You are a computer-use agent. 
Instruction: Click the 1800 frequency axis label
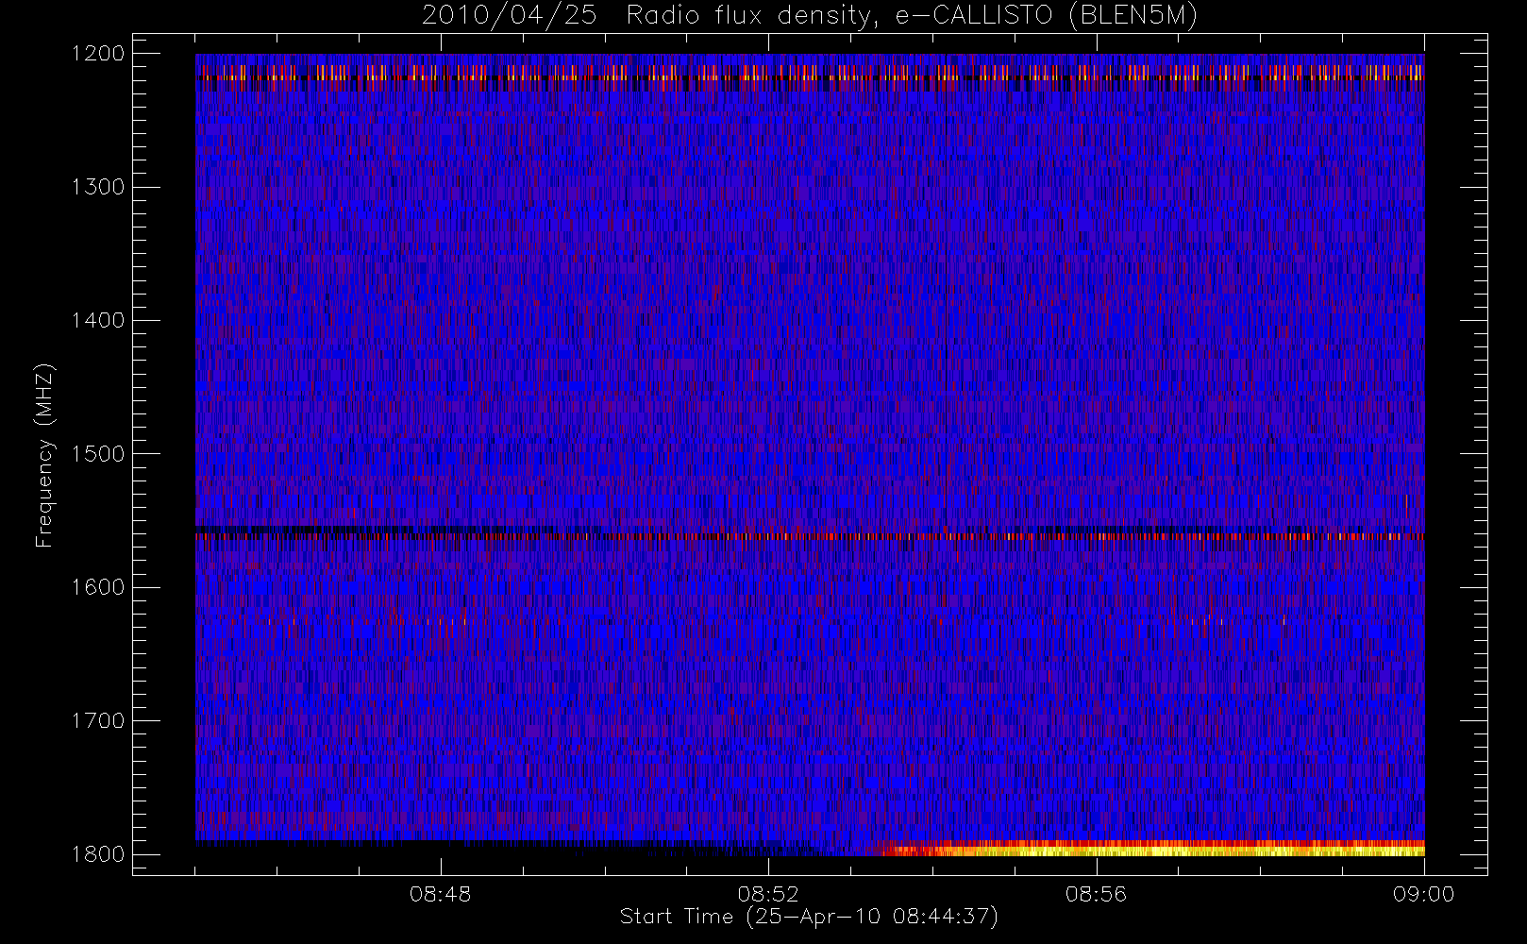coord(98,854)
